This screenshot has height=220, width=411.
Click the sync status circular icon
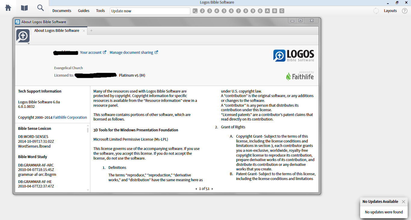click(x=376, y=11)
